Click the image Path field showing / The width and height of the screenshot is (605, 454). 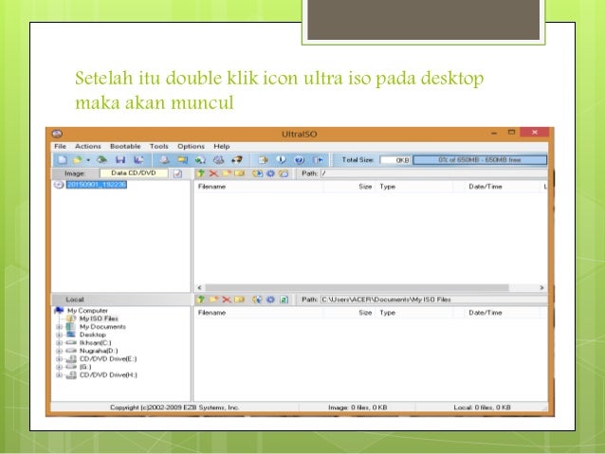click(434, 173)
